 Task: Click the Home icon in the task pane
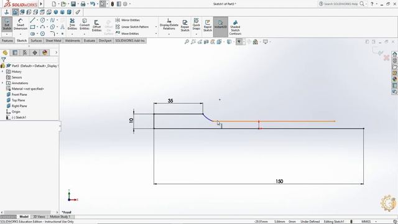(x=394, y=54)
